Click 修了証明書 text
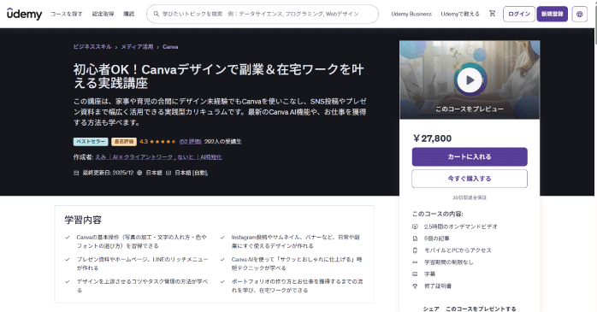597x312 pixels. (x=438, y=286)
